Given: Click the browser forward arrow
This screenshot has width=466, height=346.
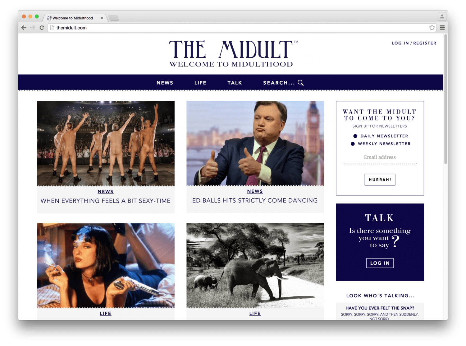Looking at the screenshot, I should click(33, 28).
